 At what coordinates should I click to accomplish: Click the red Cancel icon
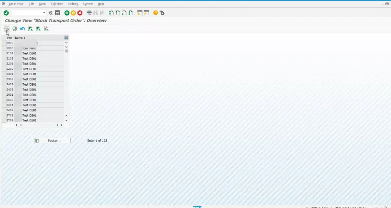pyautogui.click(x=80, y=13)
